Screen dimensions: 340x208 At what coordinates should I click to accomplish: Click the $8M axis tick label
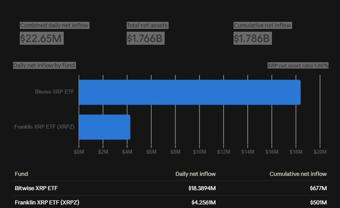(175, 152)
